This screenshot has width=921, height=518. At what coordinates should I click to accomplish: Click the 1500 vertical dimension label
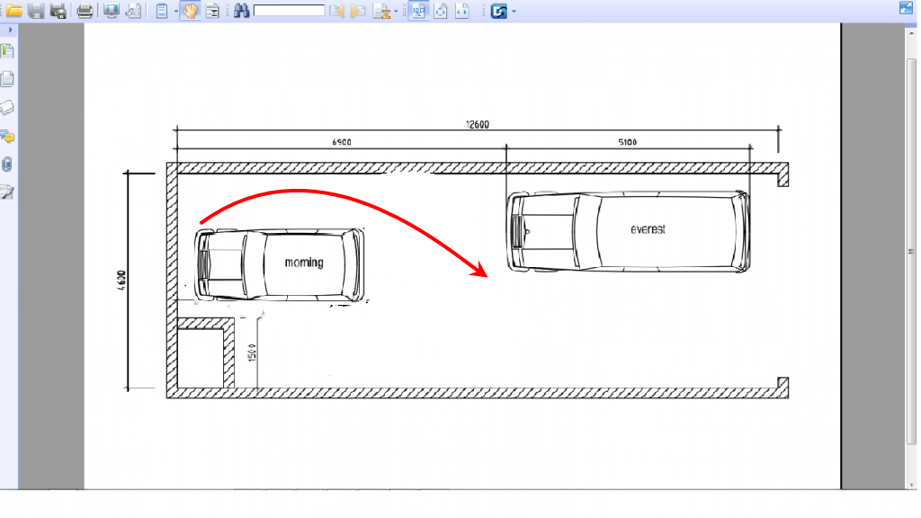pos(252,353)
